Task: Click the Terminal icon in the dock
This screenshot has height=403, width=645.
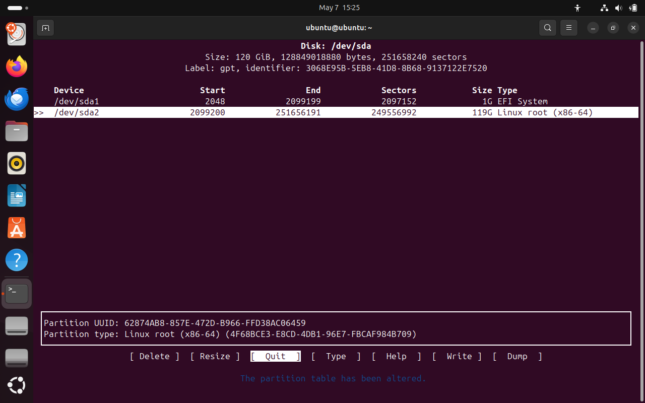Action: [17, 293]
